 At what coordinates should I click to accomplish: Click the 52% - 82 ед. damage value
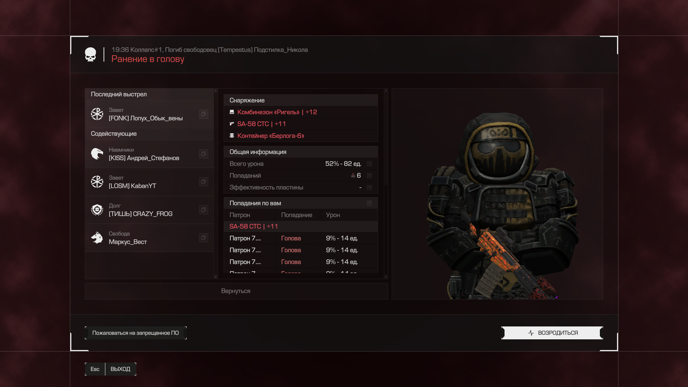343,164
